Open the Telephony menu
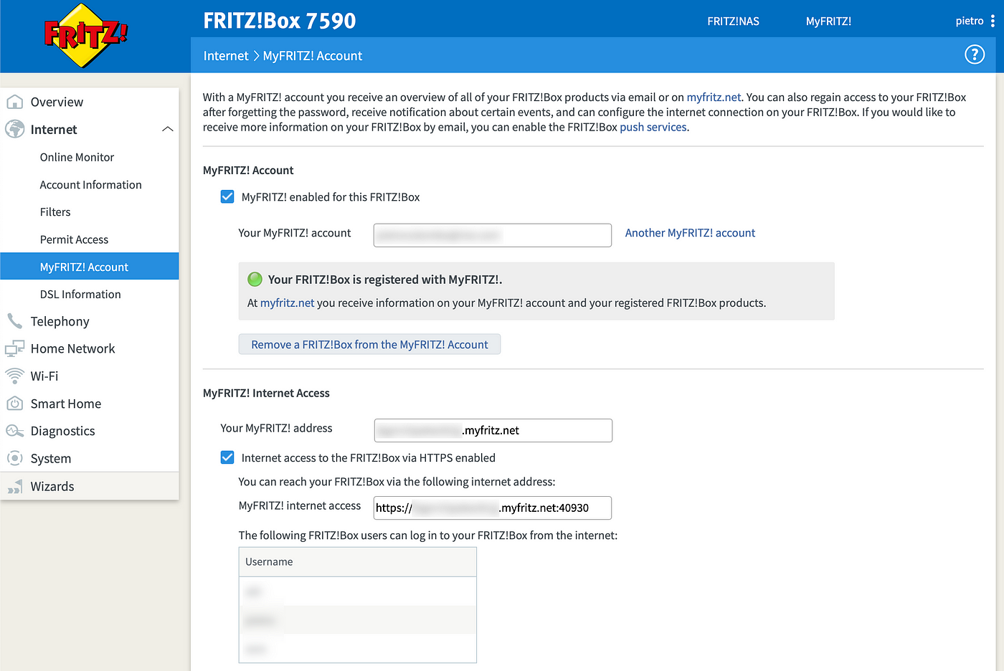The height and width of the screenshot is (671, 1004). [60, 321]
